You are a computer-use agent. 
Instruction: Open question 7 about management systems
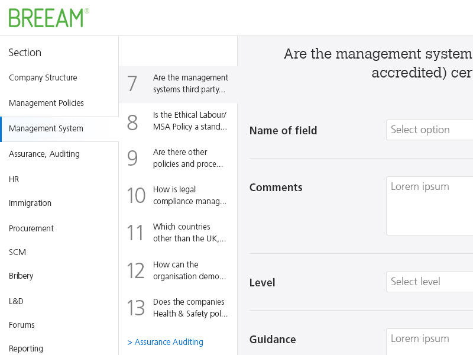point(177,83)
